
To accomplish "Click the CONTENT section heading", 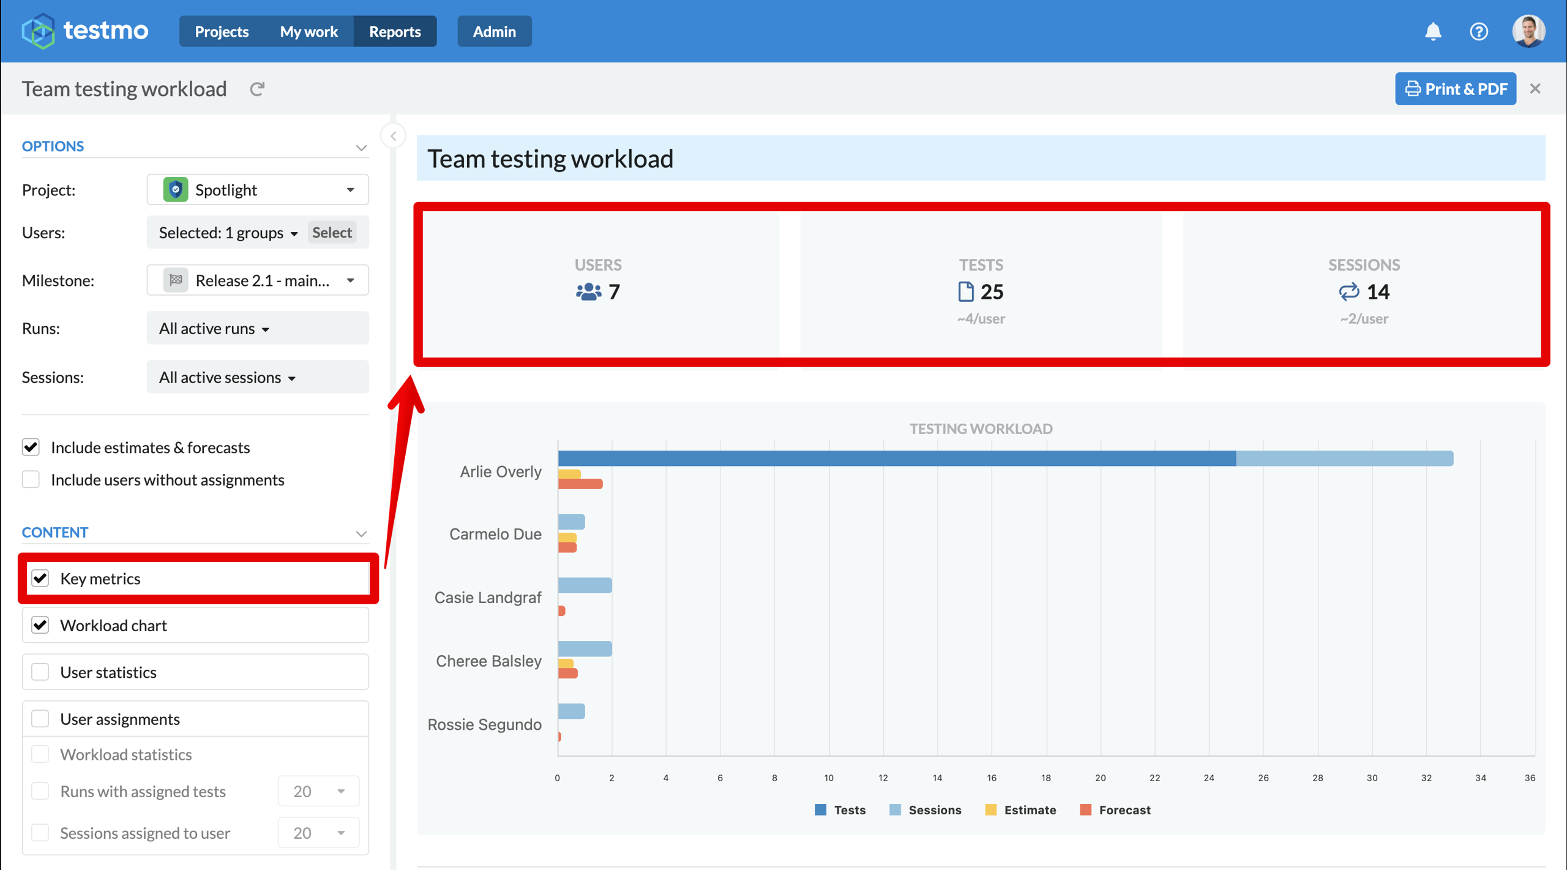I will click(x=55, y=532).
